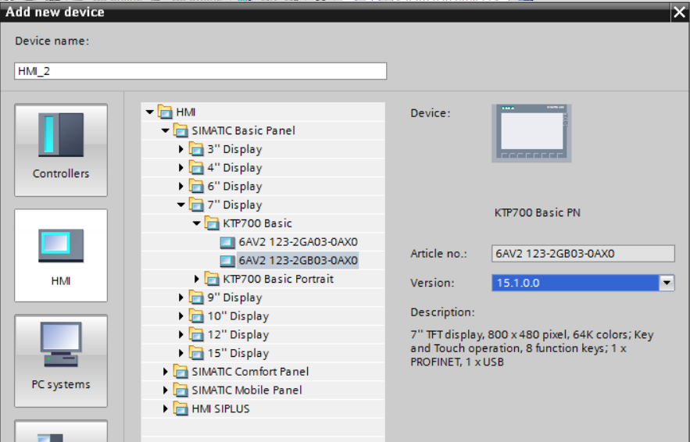Click the KTP700 Basic folder icon
Image resolution: width=690 pixels, height=442 pixels.
coord(212,223)
